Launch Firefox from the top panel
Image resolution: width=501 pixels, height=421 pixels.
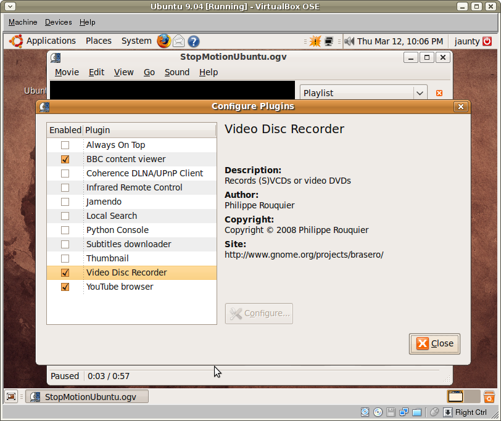tap(164, 41)
